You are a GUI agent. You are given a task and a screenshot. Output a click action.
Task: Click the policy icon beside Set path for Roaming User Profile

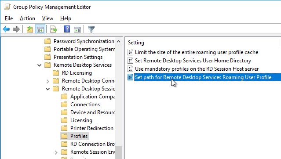coord(130,77)
